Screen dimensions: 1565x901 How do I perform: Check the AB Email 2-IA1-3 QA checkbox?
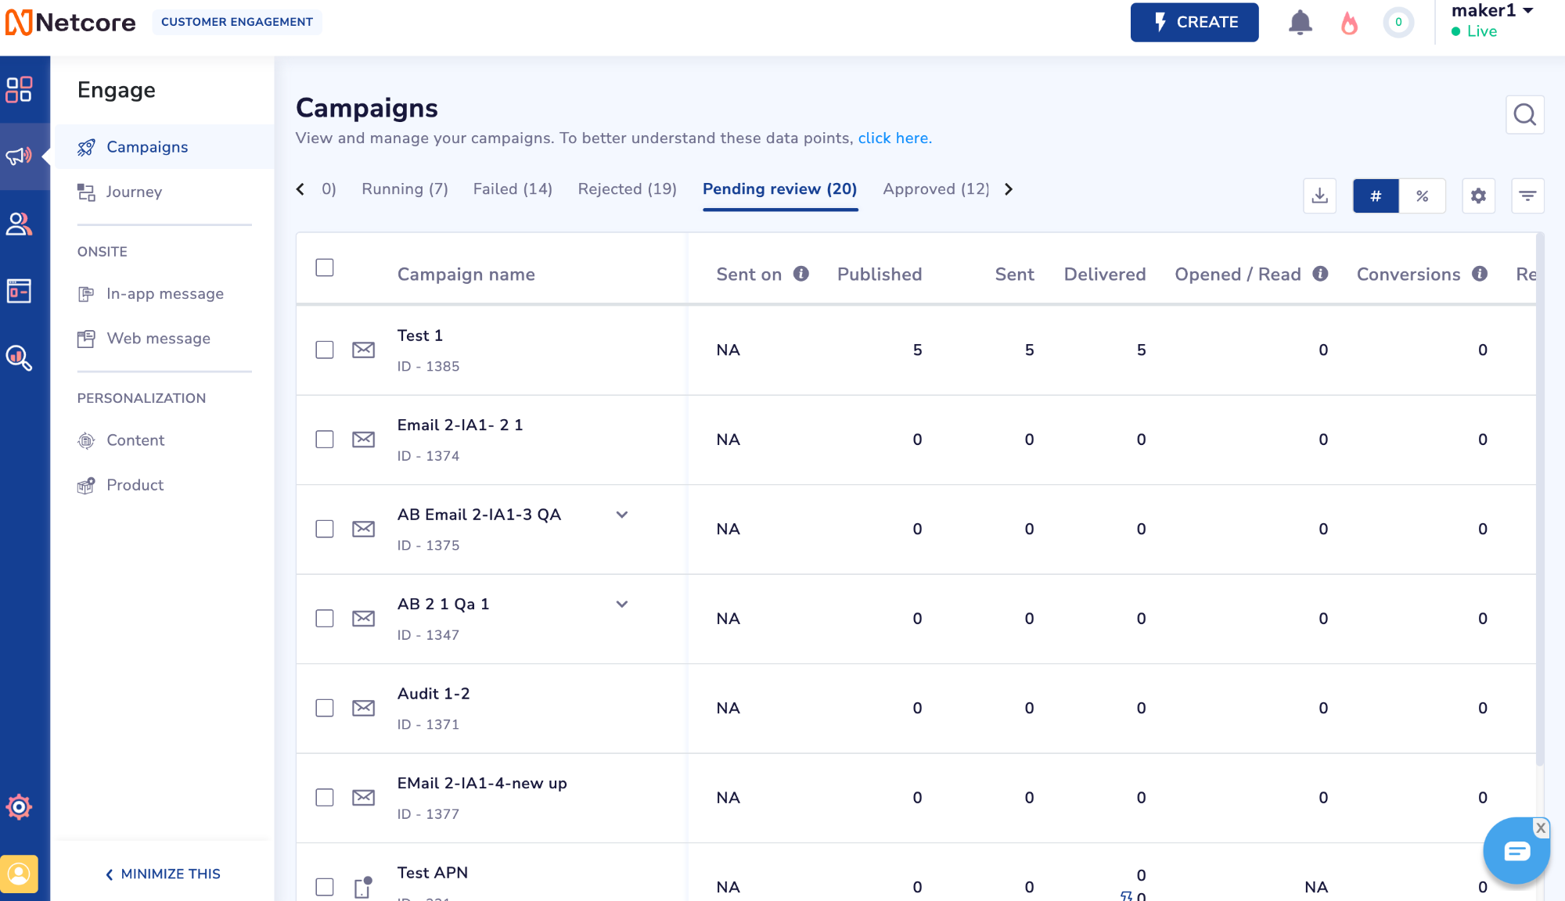[325, 529]
